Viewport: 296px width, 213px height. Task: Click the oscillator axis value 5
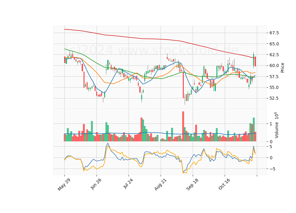pyautogui.click(x=271, y=147)
